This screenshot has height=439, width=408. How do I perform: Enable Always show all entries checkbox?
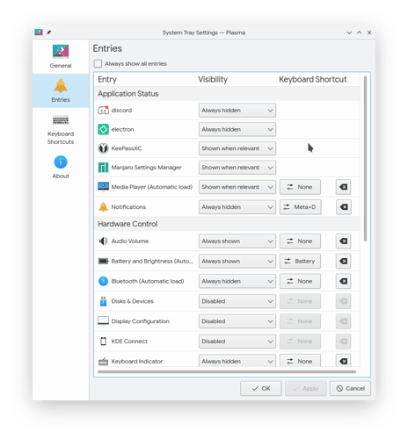(x=98, y=64)
